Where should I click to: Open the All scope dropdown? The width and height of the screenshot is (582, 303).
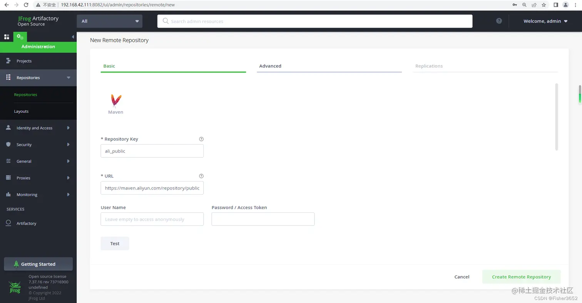[110, 21]
